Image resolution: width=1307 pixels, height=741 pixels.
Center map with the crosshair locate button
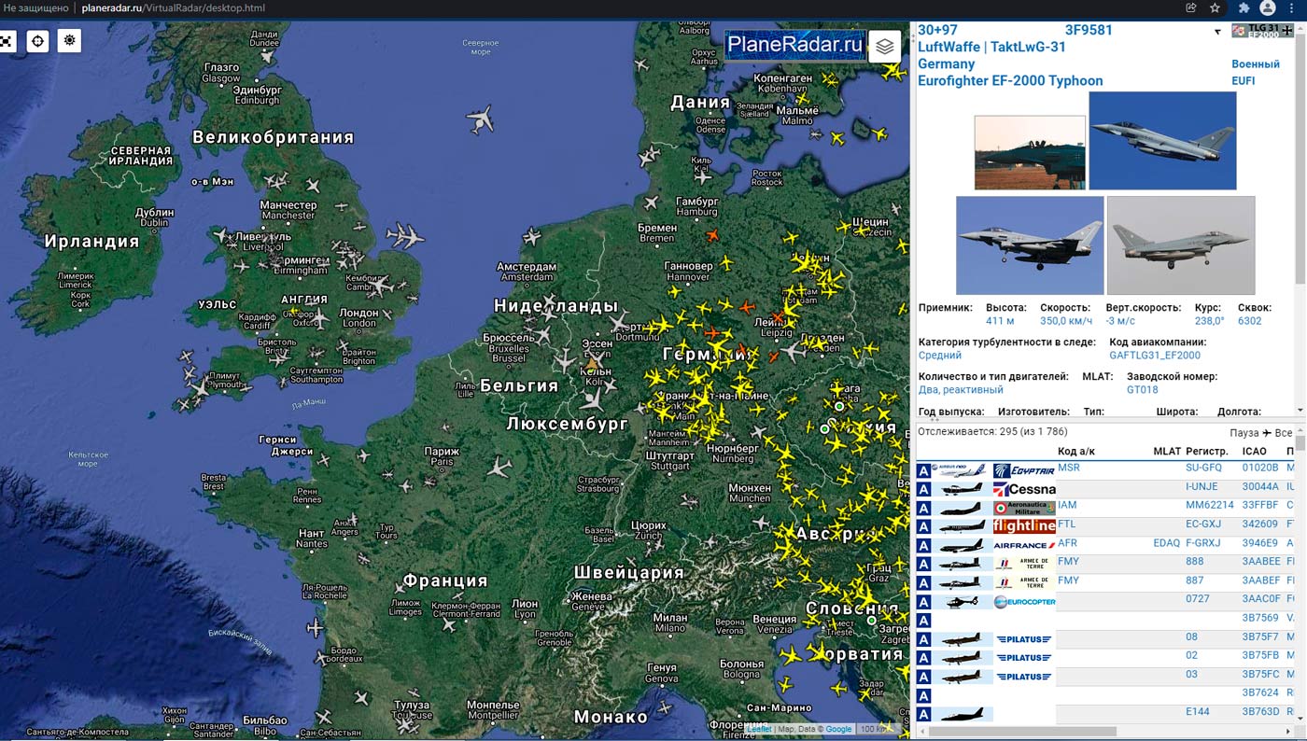tap(37, 40)
